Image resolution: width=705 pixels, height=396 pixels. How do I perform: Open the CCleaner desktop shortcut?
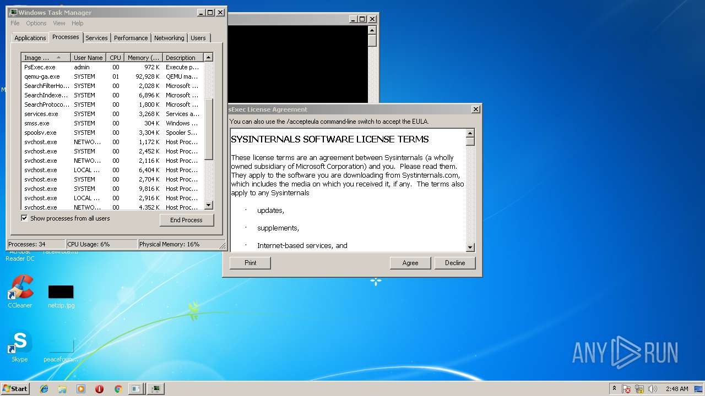(20, 291)
